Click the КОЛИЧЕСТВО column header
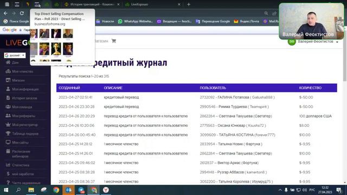The width and height of the screenshot is (347, 195). [310, 88]
